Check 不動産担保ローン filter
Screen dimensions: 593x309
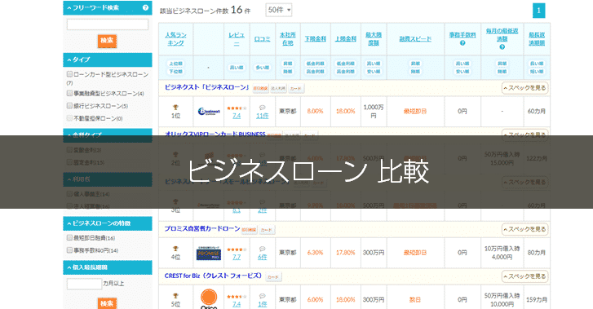pos(69,118)
